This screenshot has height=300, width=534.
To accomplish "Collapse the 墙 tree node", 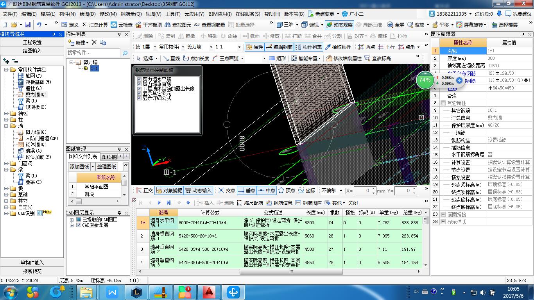I will pos(6,126).
